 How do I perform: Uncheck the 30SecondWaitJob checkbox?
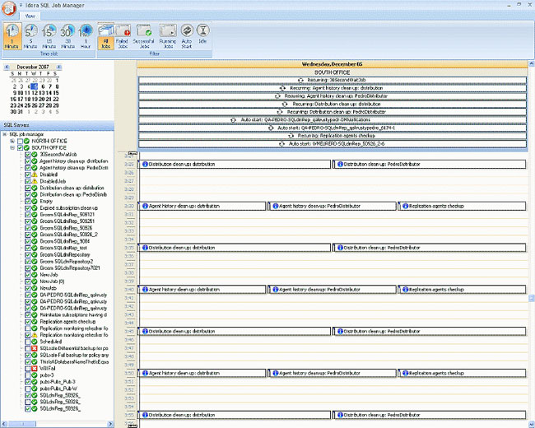(28, 154)
